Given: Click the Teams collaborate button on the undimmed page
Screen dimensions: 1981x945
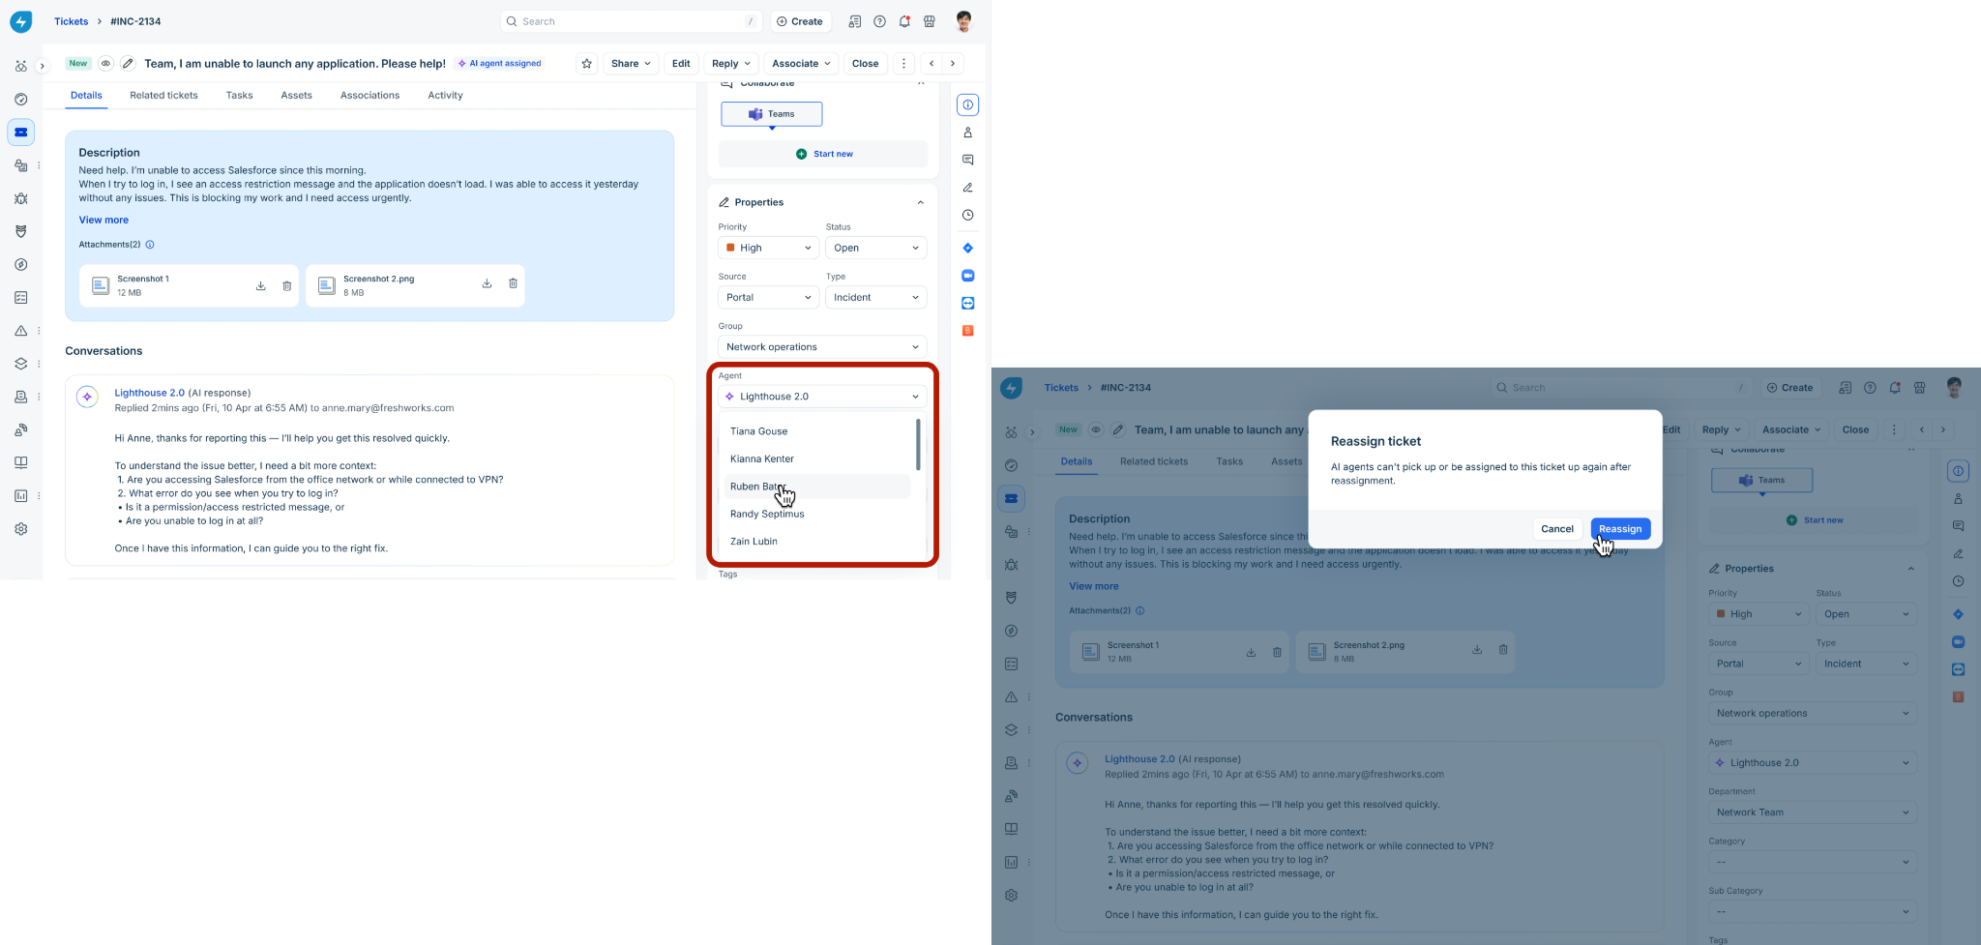Looking at the screenshot, I should 772,114.
